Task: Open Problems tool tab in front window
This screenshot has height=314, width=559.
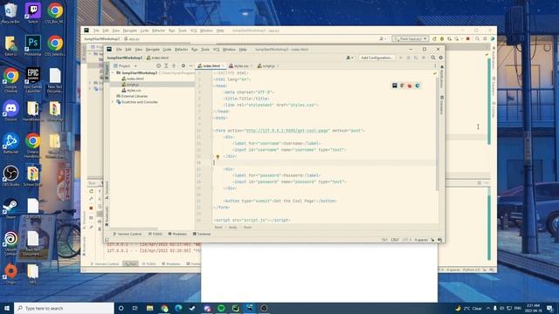Action: tap(177, 234)
